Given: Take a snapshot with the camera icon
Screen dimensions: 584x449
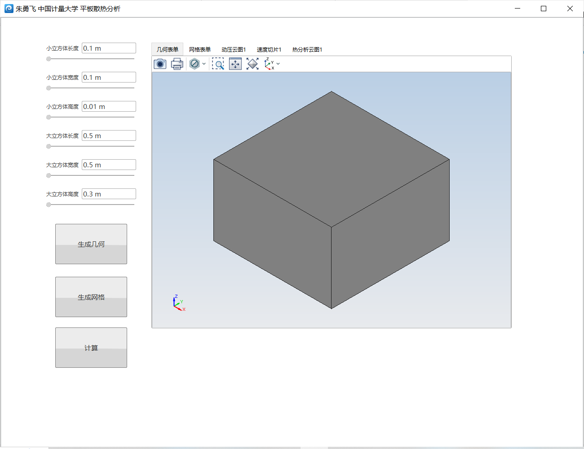Looking at the screenshot, I should (160, 64).
